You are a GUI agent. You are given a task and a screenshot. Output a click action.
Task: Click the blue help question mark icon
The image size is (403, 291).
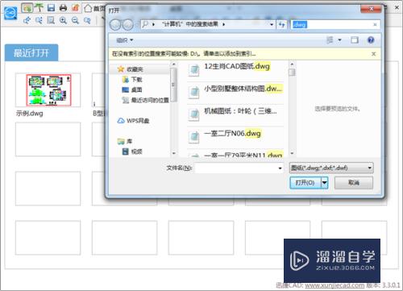(371, 40)
